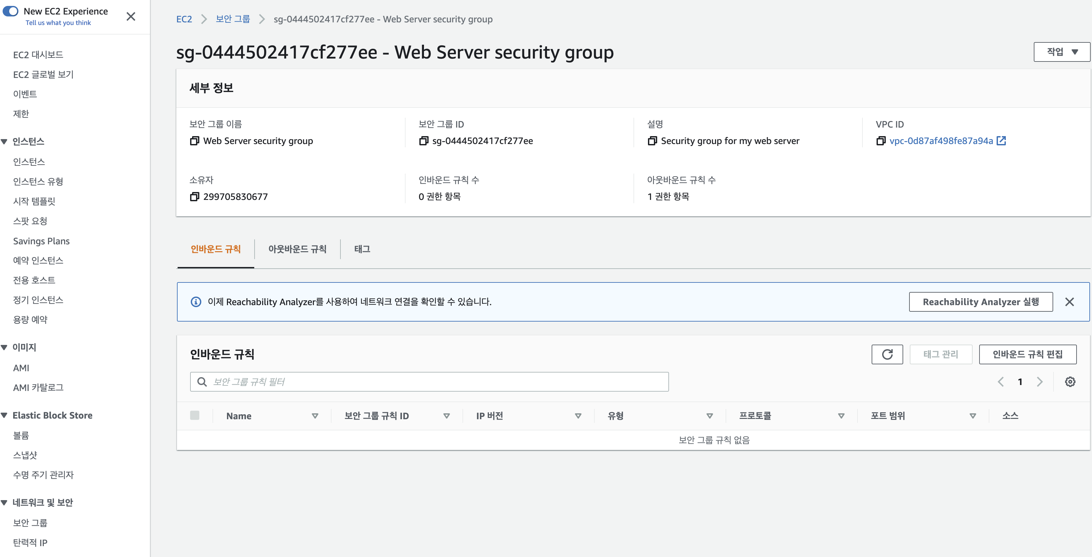Screen dimensions: 1092x557
Task: Open the Name column filter dropdown
Action: pos(315,416)
